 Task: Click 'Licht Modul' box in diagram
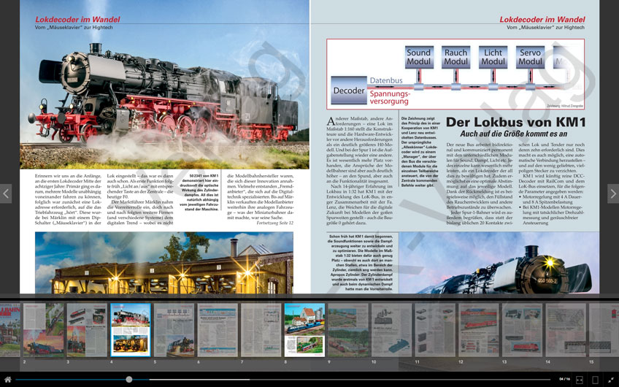[x=493, y=57]
